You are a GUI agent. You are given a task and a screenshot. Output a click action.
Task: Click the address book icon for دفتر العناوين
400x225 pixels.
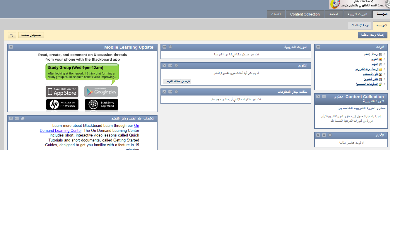(380, 79)
